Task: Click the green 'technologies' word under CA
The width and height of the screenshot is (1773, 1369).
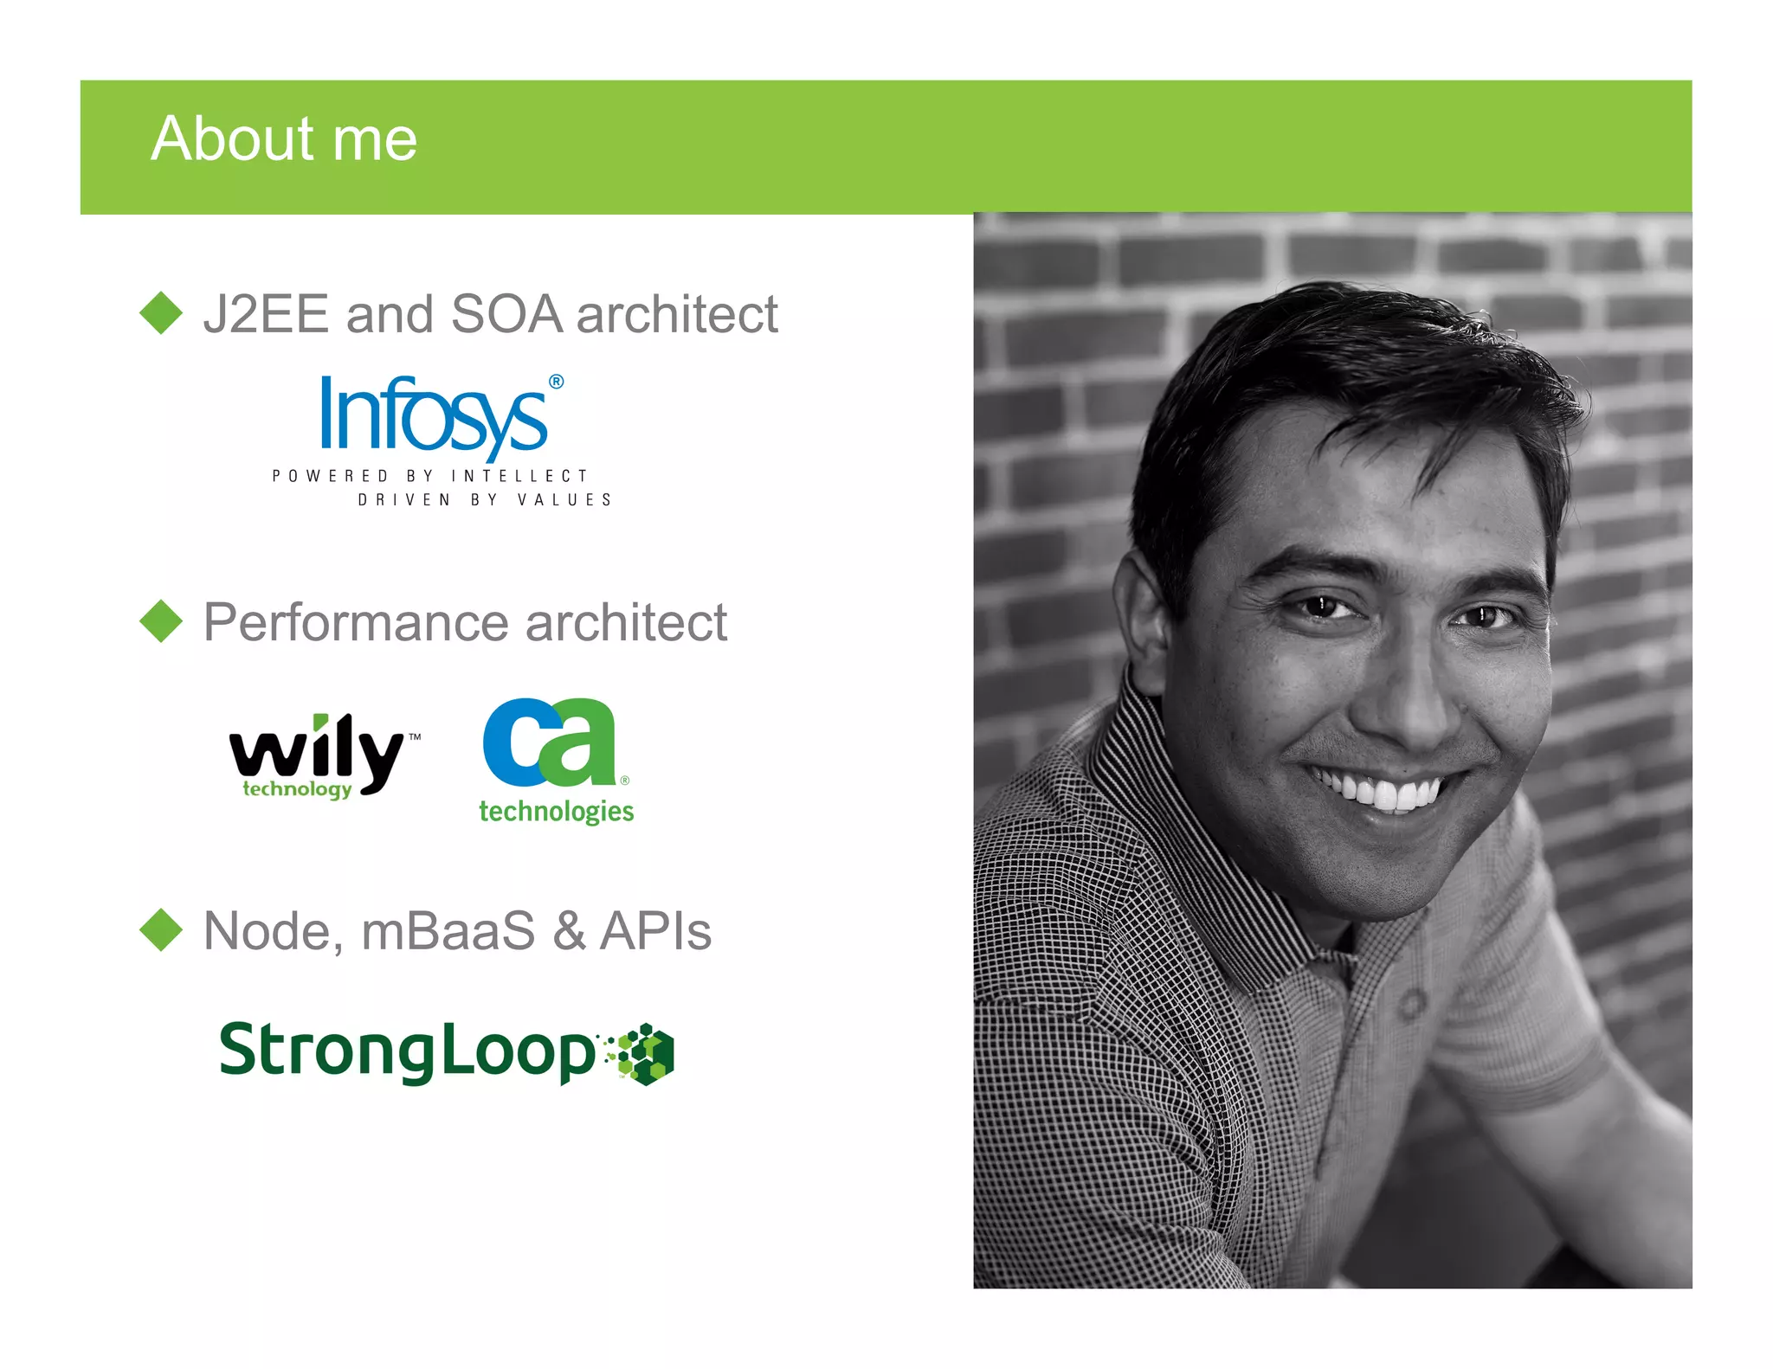Action: pos(556,812)
